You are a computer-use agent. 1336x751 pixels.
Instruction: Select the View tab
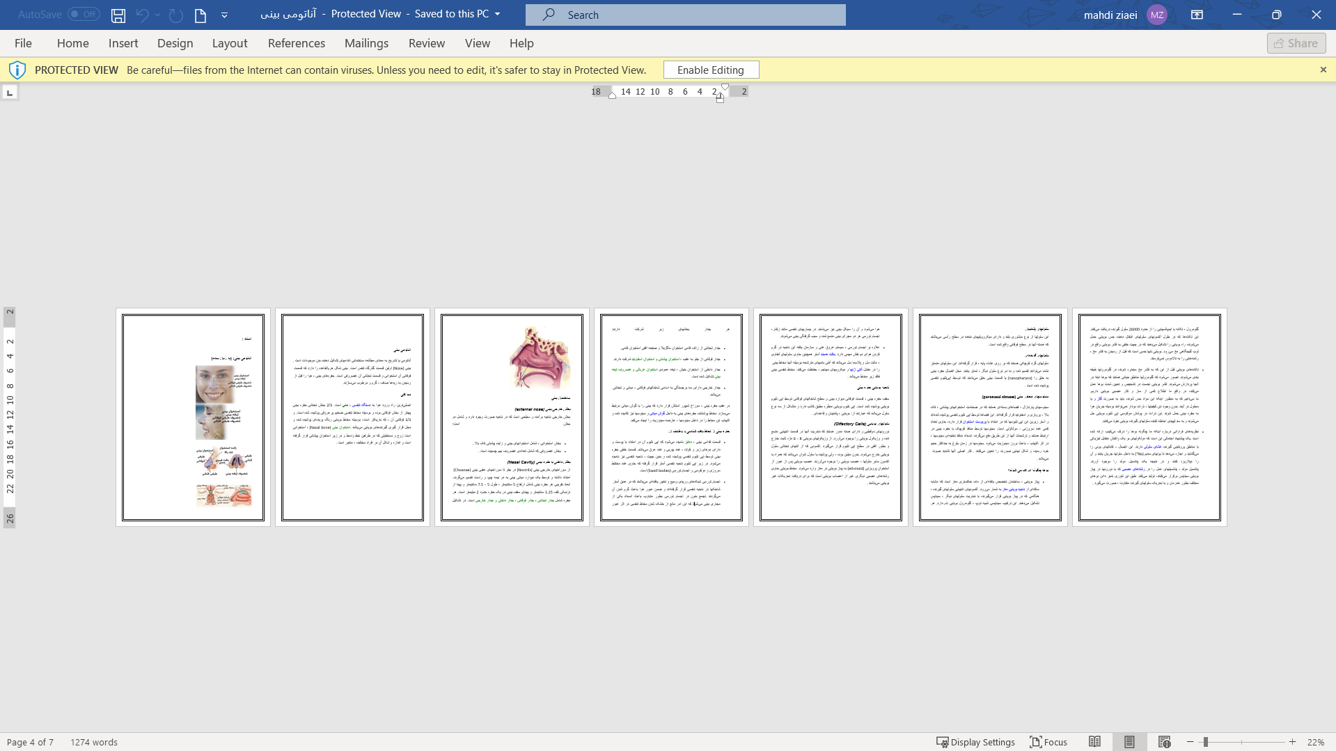click(478, 43)
